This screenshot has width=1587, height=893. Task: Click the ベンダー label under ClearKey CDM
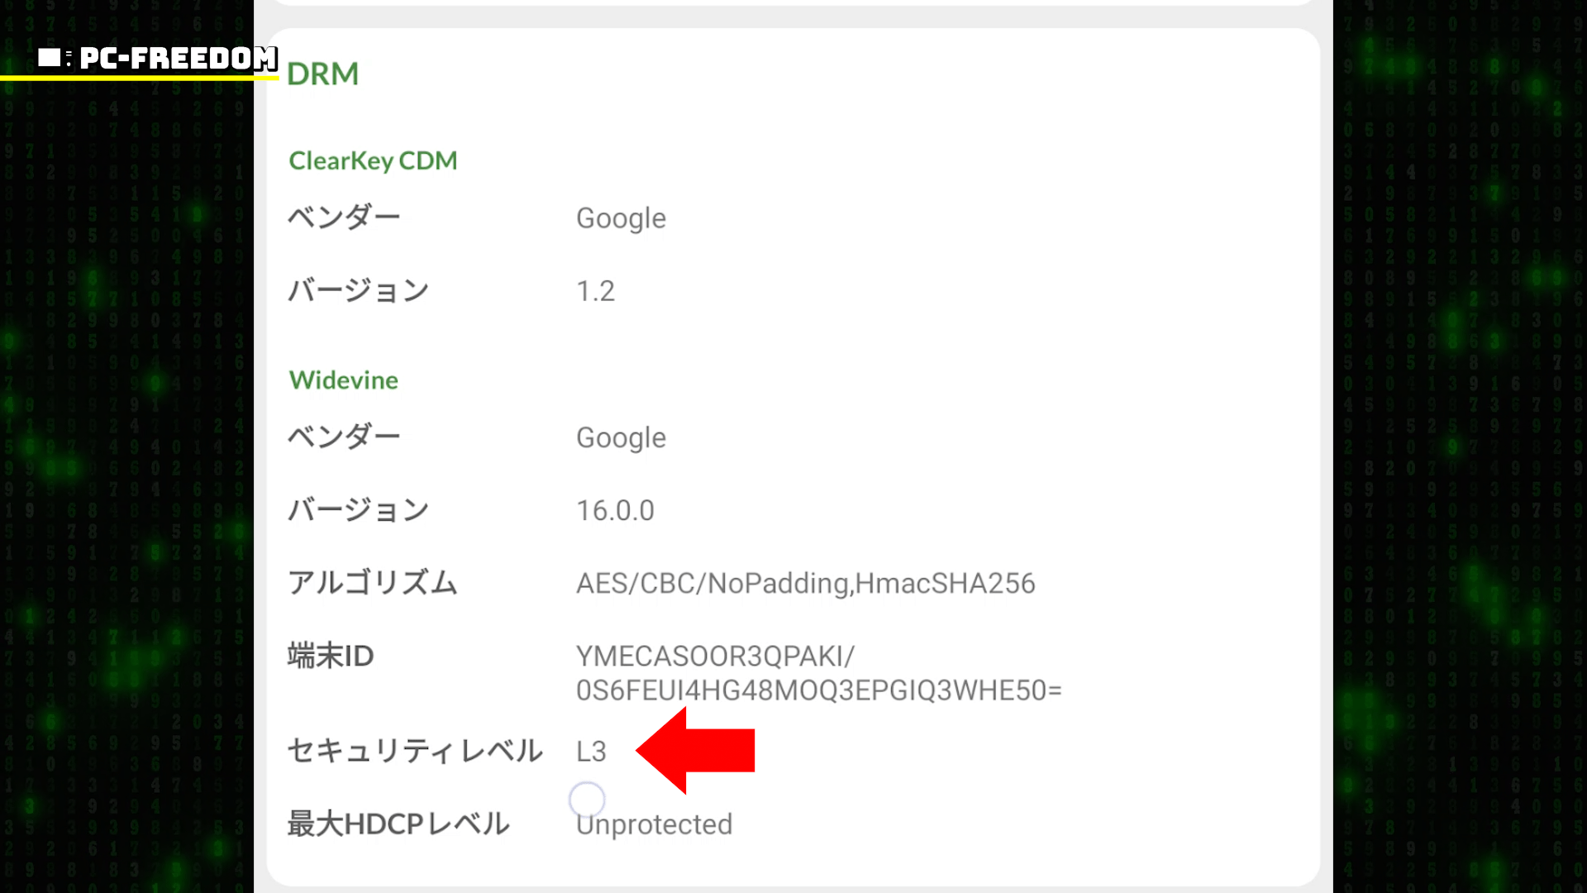click(344, 217)
